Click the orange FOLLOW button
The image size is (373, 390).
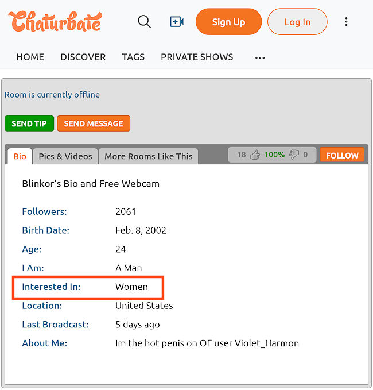coord(342,155)
